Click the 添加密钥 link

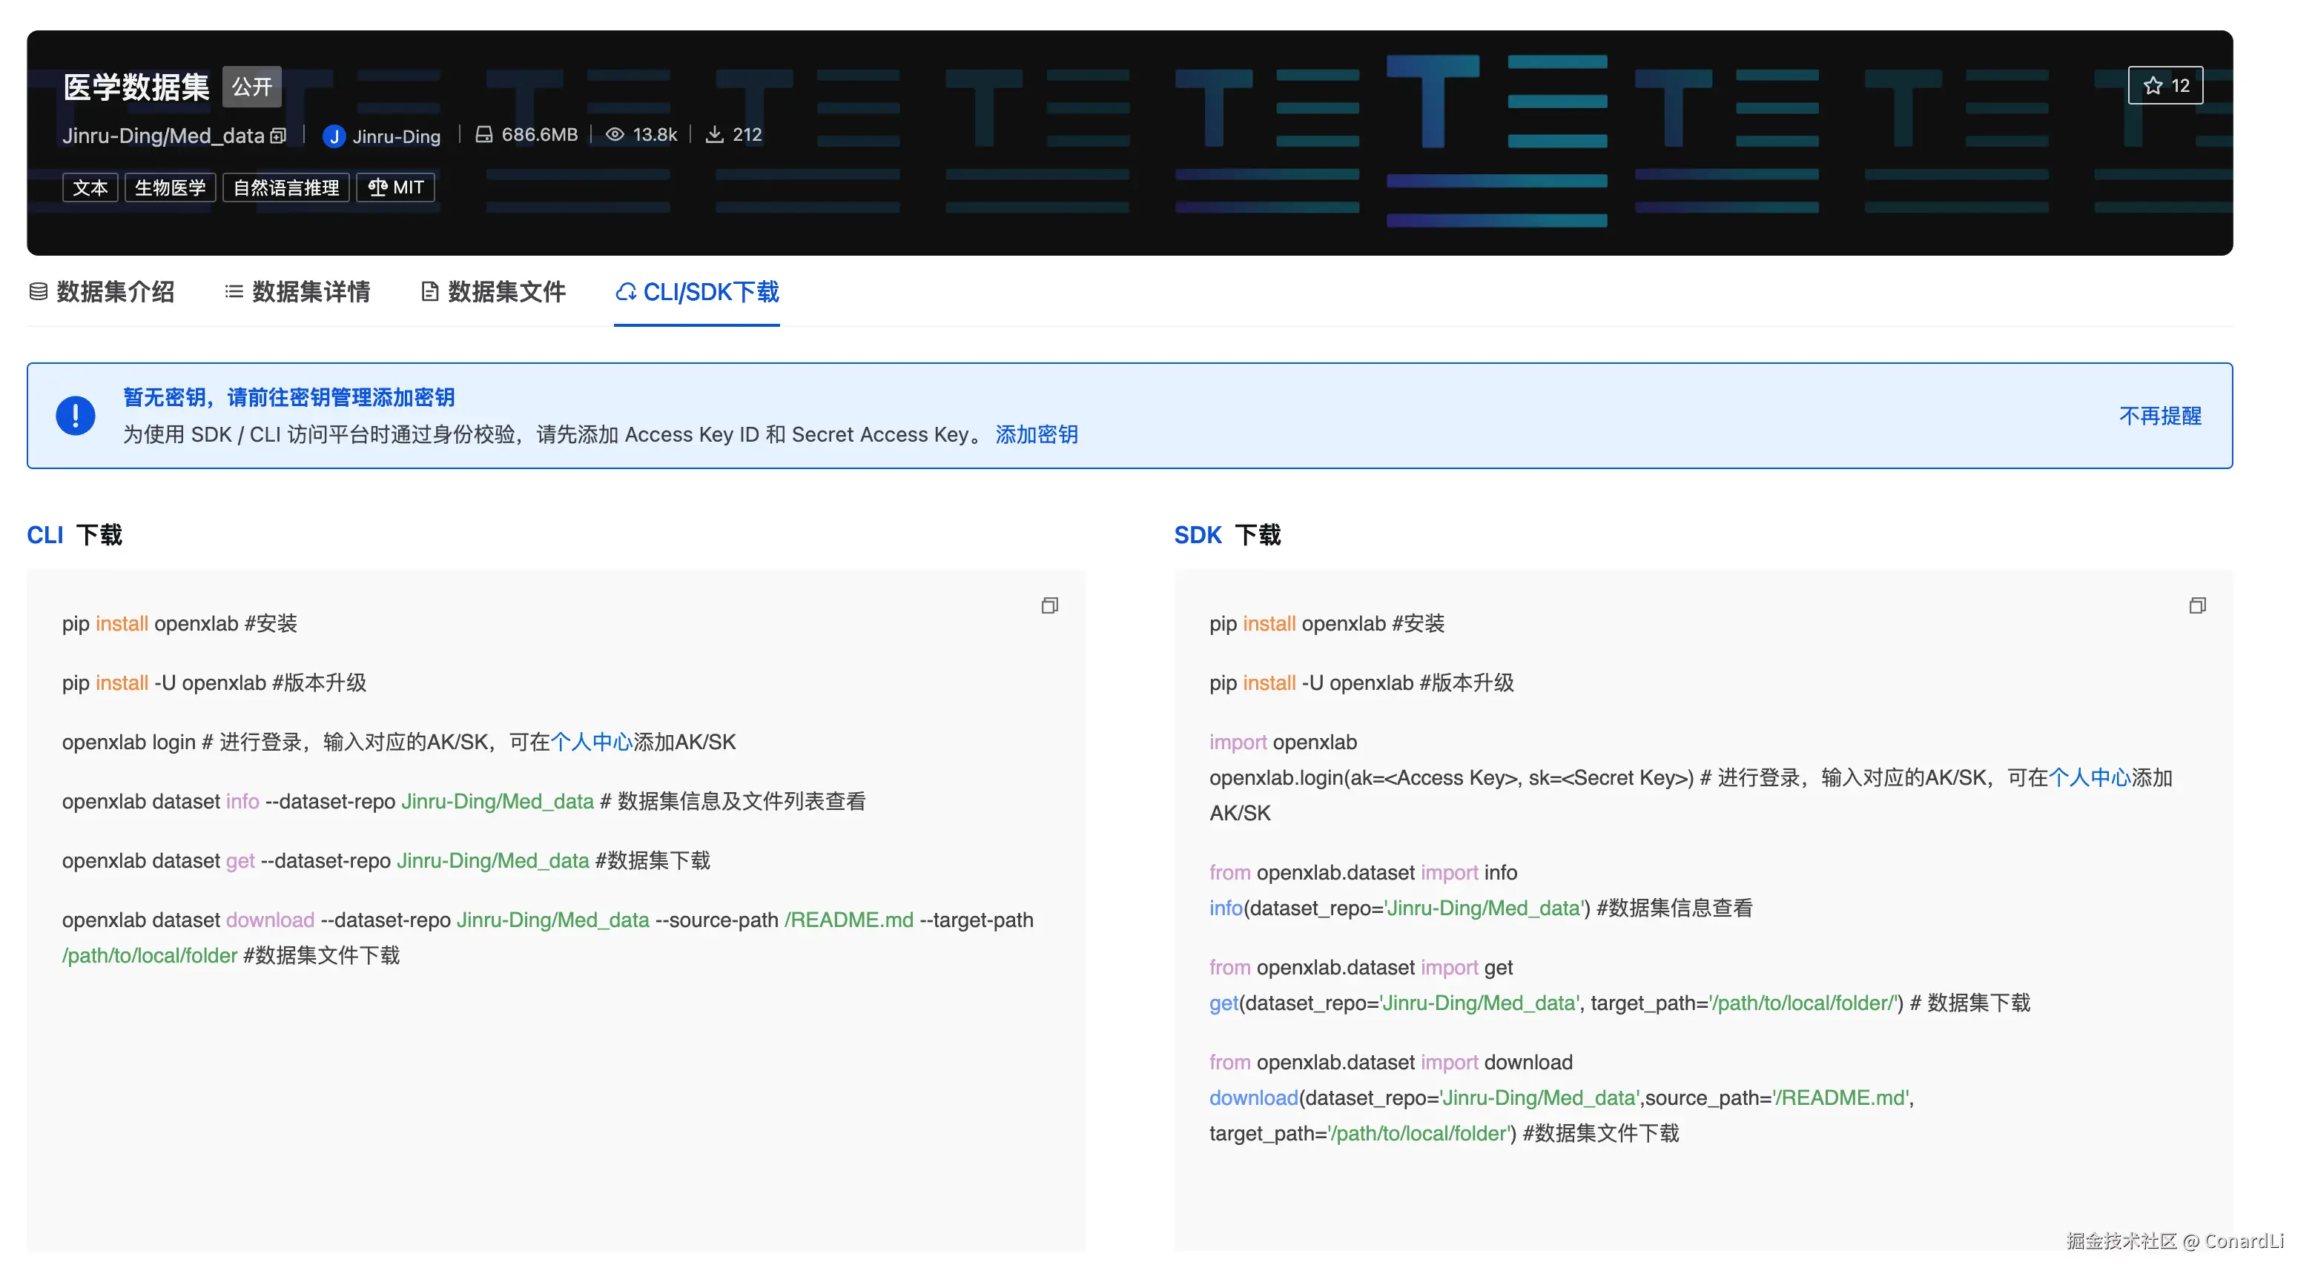[1035, 434]
